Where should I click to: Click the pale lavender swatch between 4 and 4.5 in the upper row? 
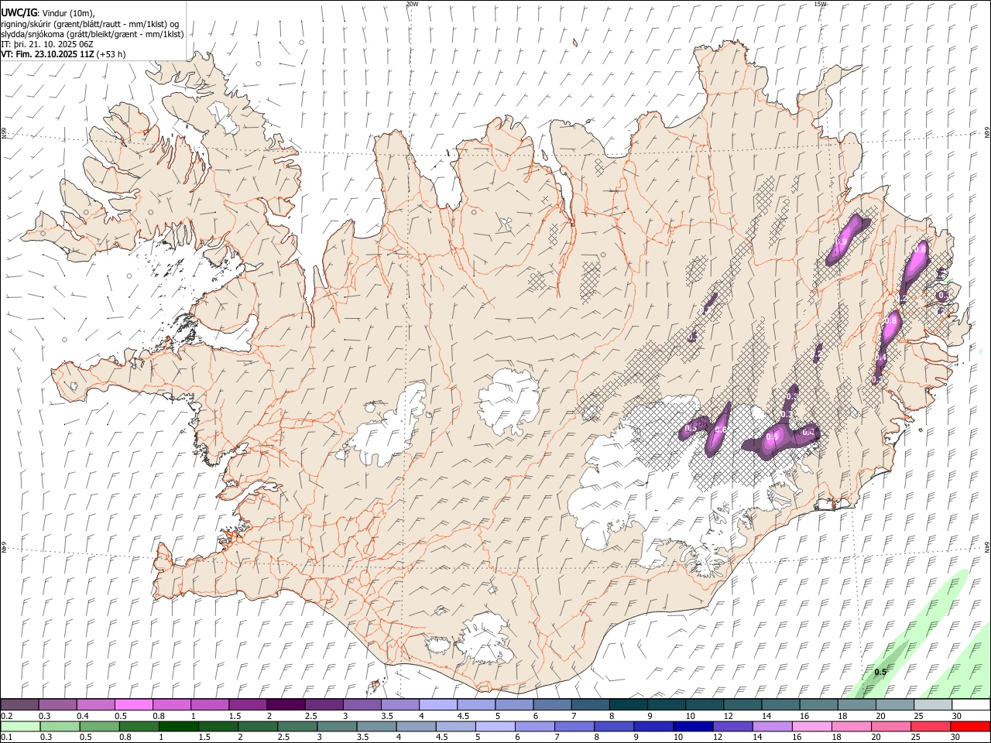(x=438, y=704)
